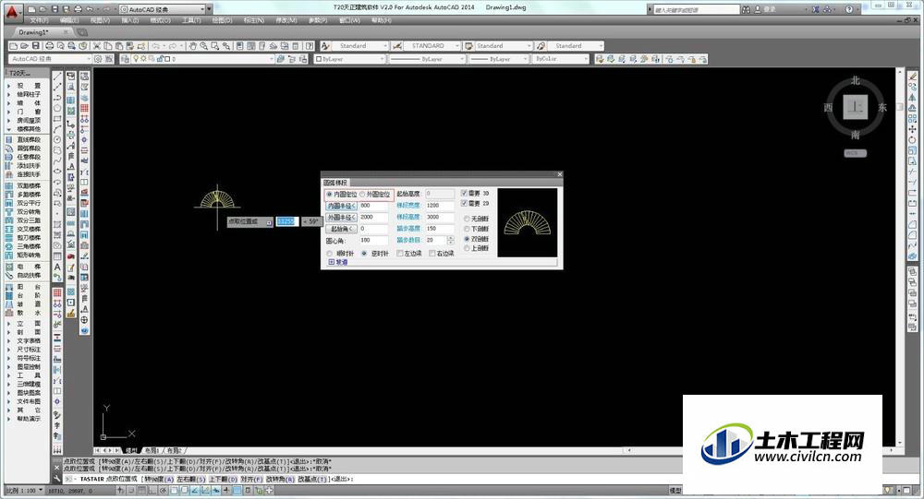Click the 踏步高度 input field
The width and height of the screenshot is (924, 499).
click(440, 229)
